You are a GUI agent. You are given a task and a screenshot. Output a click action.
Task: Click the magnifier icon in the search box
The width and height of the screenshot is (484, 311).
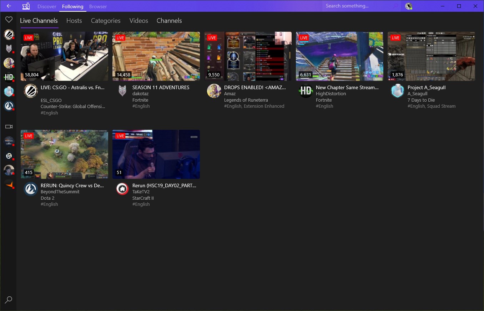coord(395,6)
